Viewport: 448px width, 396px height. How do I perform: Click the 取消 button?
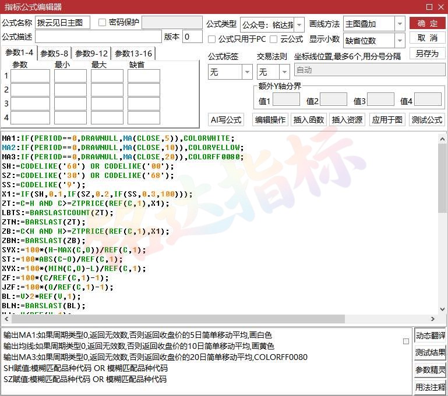point(427,38)
